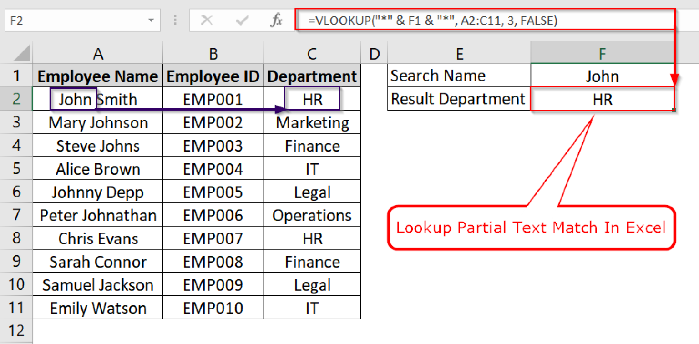Open the Name Box dropdown arrow
Screen dimensions: 699x344
pyautogui.click(x=151, y=20)
